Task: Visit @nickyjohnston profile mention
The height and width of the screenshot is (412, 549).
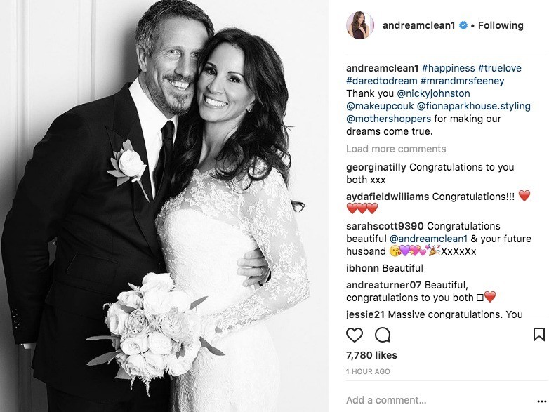Action: point(433,93)
